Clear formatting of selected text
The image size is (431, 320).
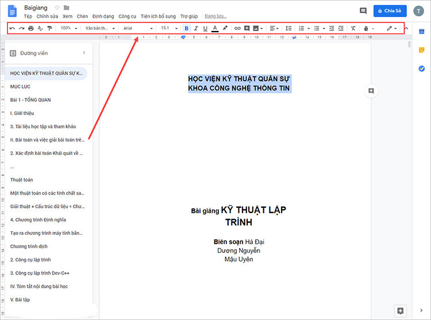coord(353,28)
